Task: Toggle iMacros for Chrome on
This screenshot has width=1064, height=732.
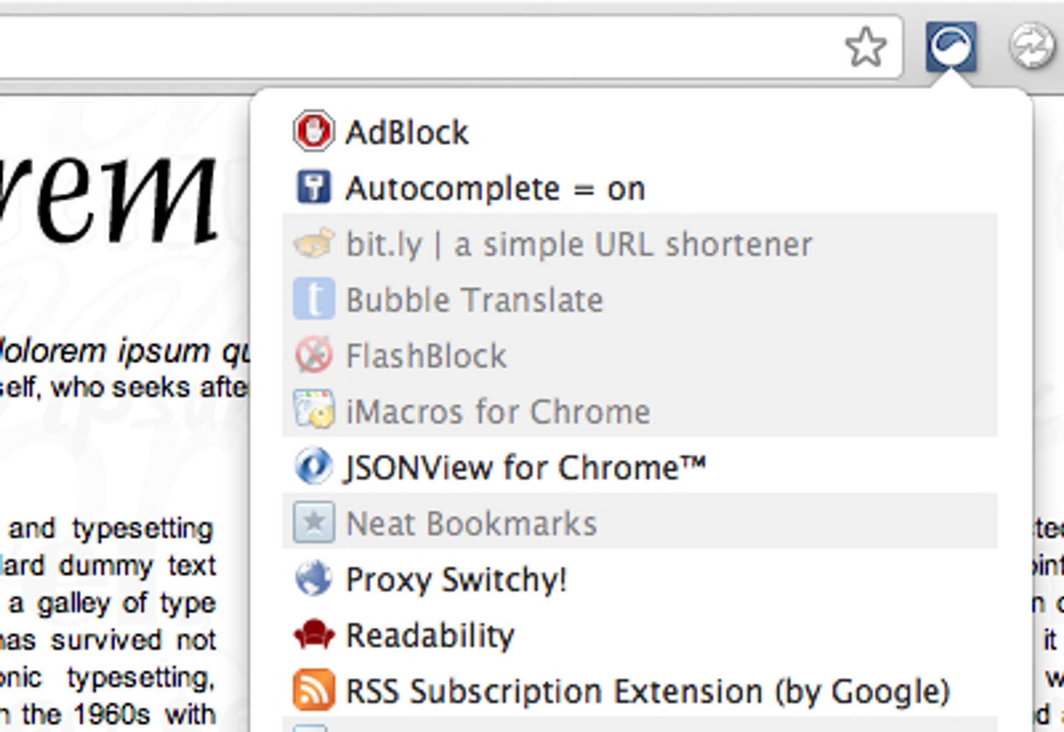Action: click(x=498, y=411)
